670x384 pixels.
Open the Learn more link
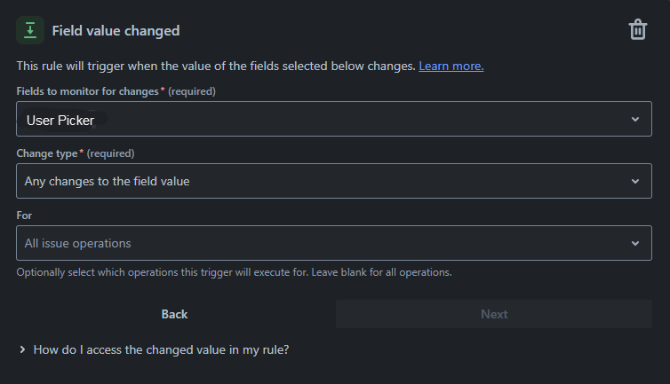pyautogui.click(x=451, y=67)
